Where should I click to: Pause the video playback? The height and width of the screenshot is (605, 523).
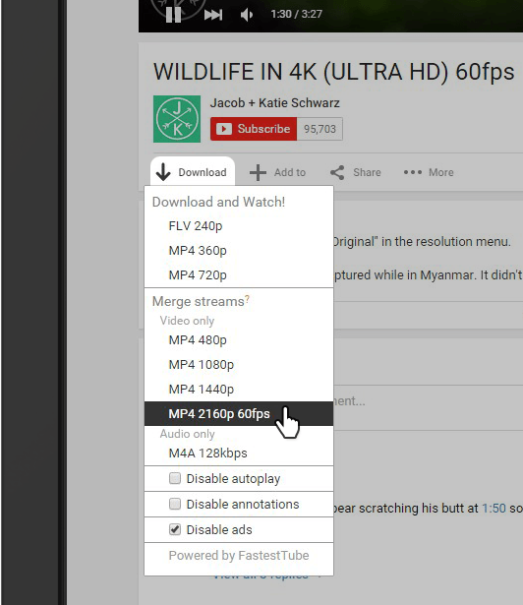pyautogui.click(x=173, y=15)
